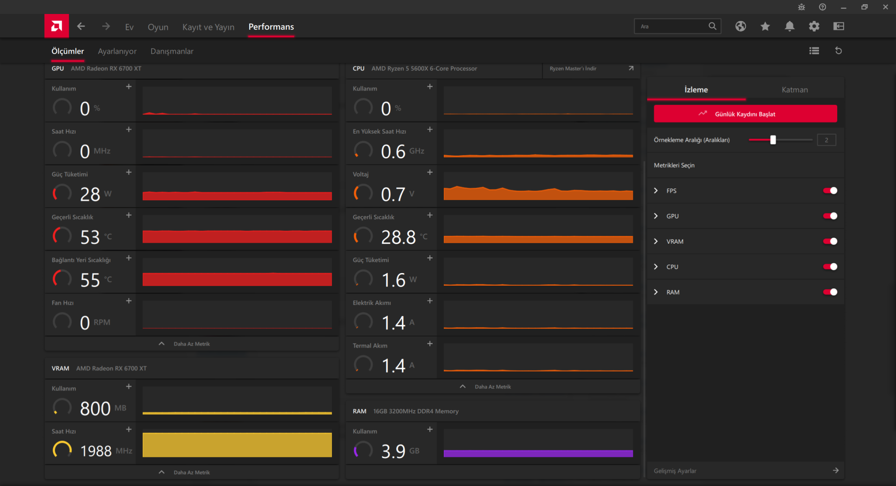Open the web browser globe icon
896x486 pixels.
pos(741,27)
